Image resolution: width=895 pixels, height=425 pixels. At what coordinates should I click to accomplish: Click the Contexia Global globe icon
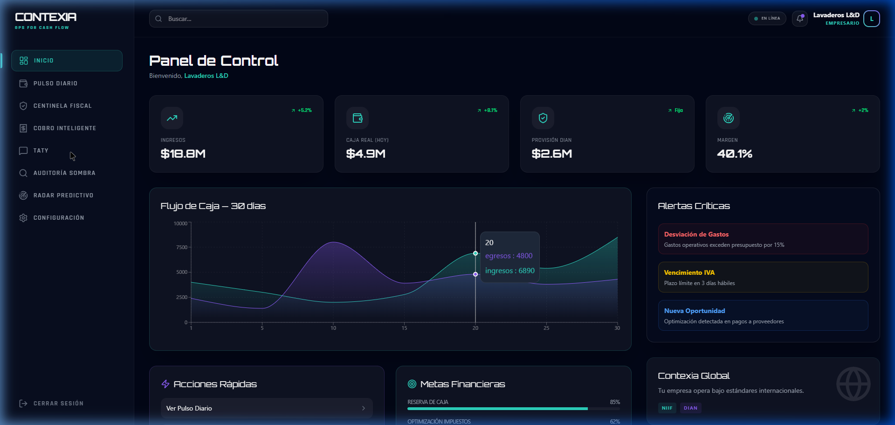pos(853,384)
